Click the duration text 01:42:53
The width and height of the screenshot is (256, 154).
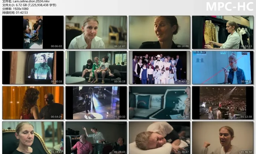click(x=21, y=12)
